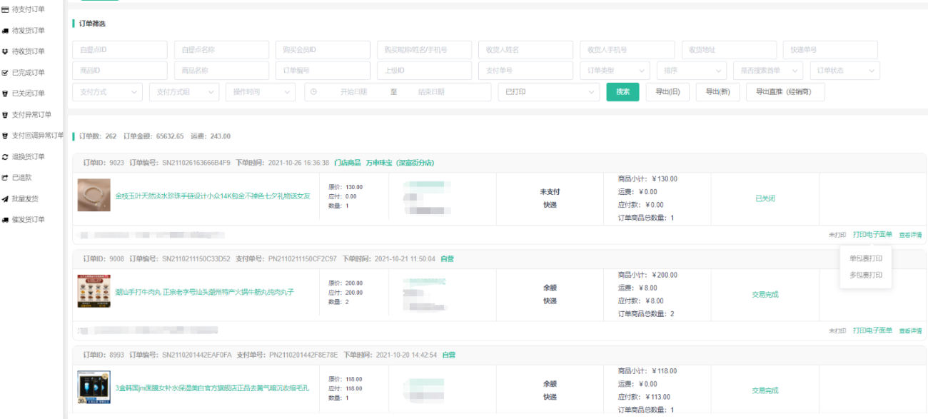The image size is (928, 419).
Task: Open 已关闭订单 in the sidebar
Action: click(29, 94)
